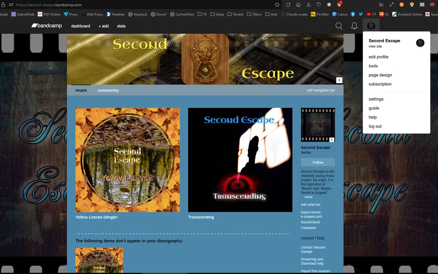438x274 pixels.
Task: Open notifications bell icon
Action: 354,26
